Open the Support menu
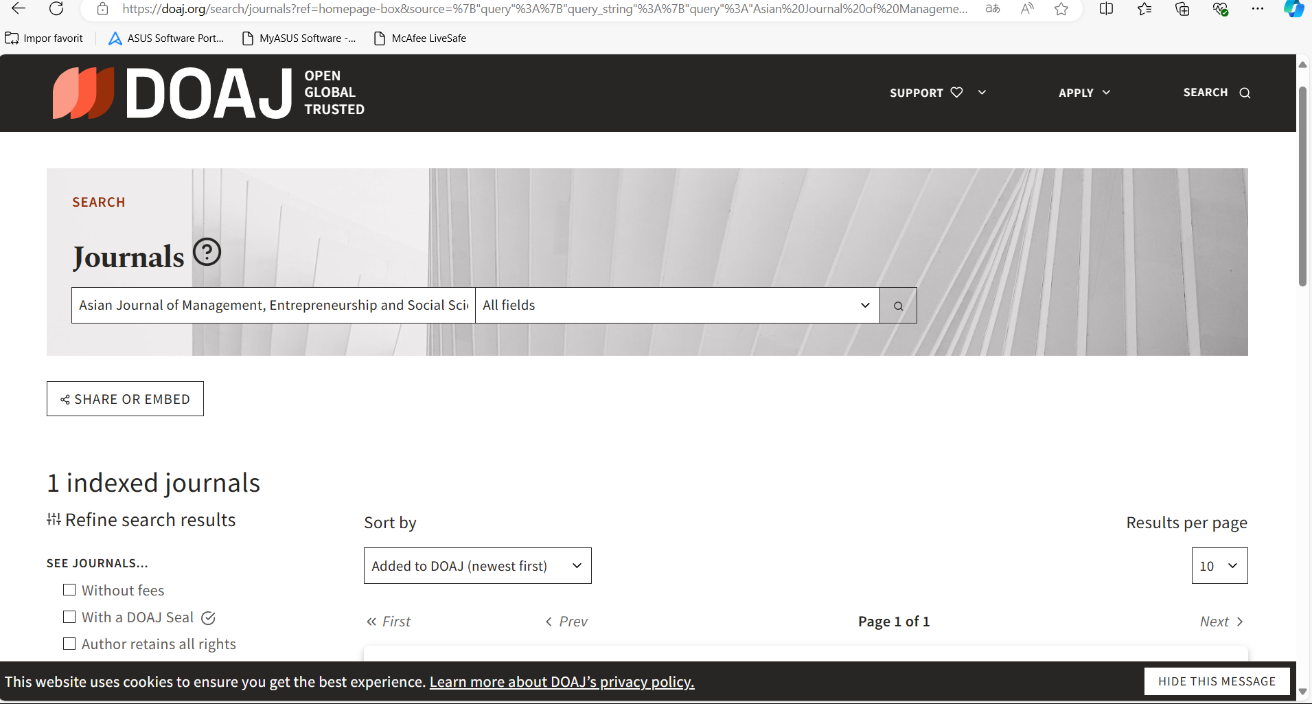Screen dimensions: 1312x704 [937, 93]
